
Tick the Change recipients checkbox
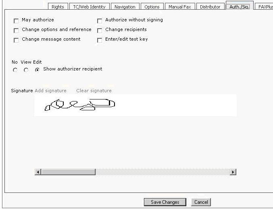[100, 31]
